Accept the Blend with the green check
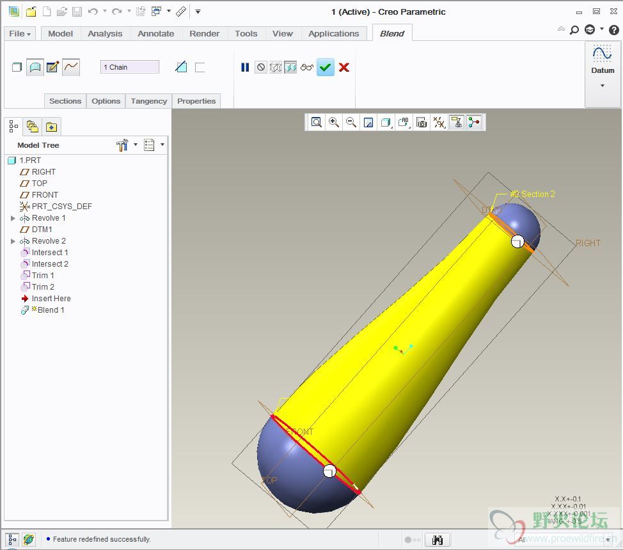The width and height of the screenshot is (623, 550). click(x=325, y=67)
